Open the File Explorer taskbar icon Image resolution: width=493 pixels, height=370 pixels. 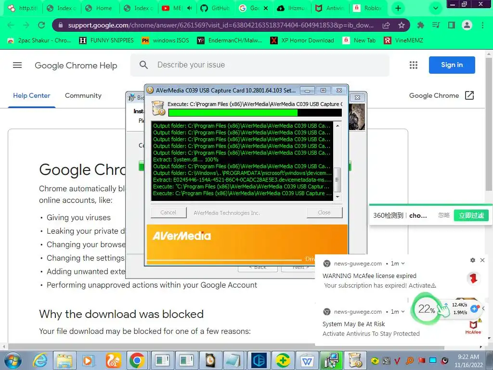click(x=64, y=360)
